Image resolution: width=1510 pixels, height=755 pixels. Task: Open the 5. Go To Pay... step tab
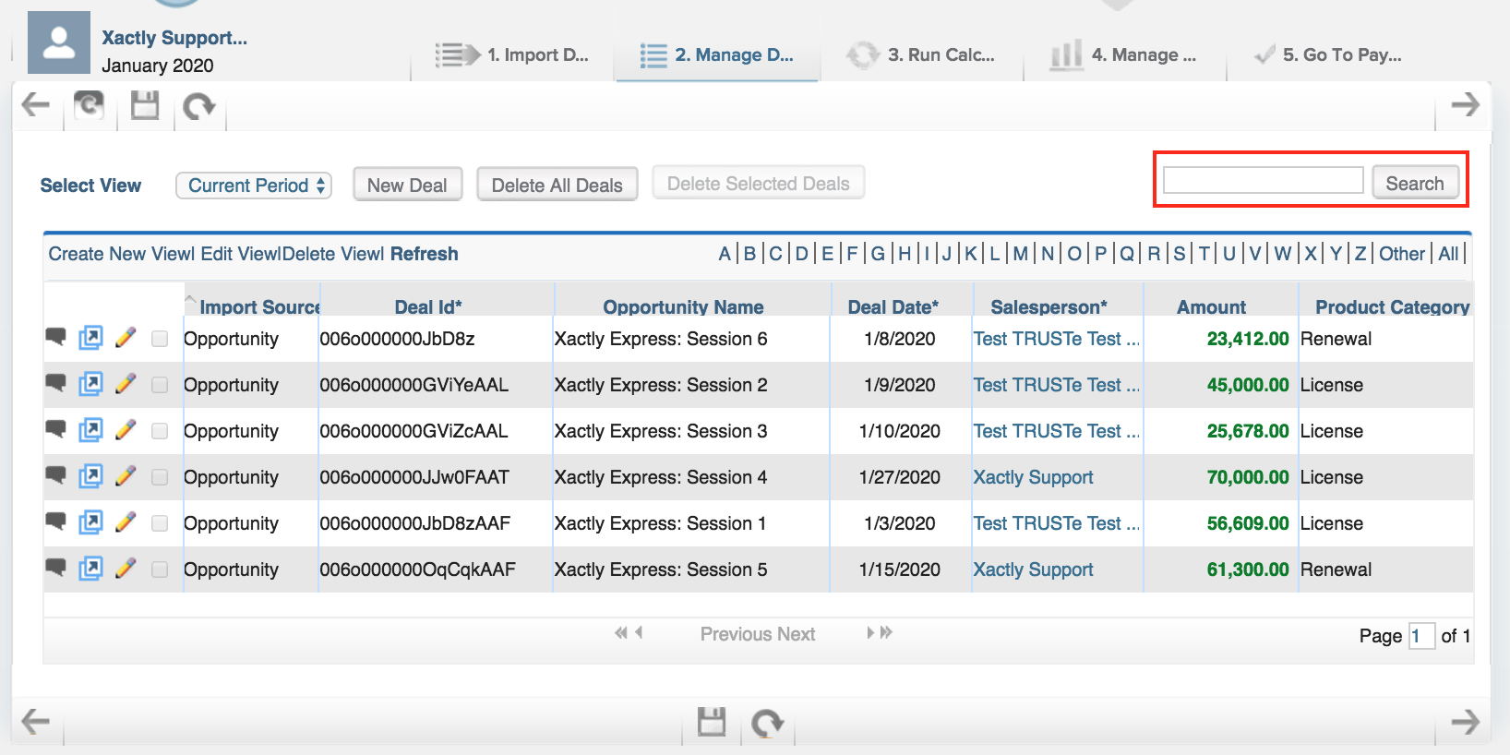1328,54
